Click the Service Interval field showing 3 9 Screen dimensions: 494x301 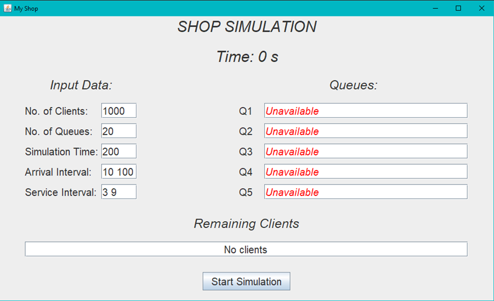119,192
